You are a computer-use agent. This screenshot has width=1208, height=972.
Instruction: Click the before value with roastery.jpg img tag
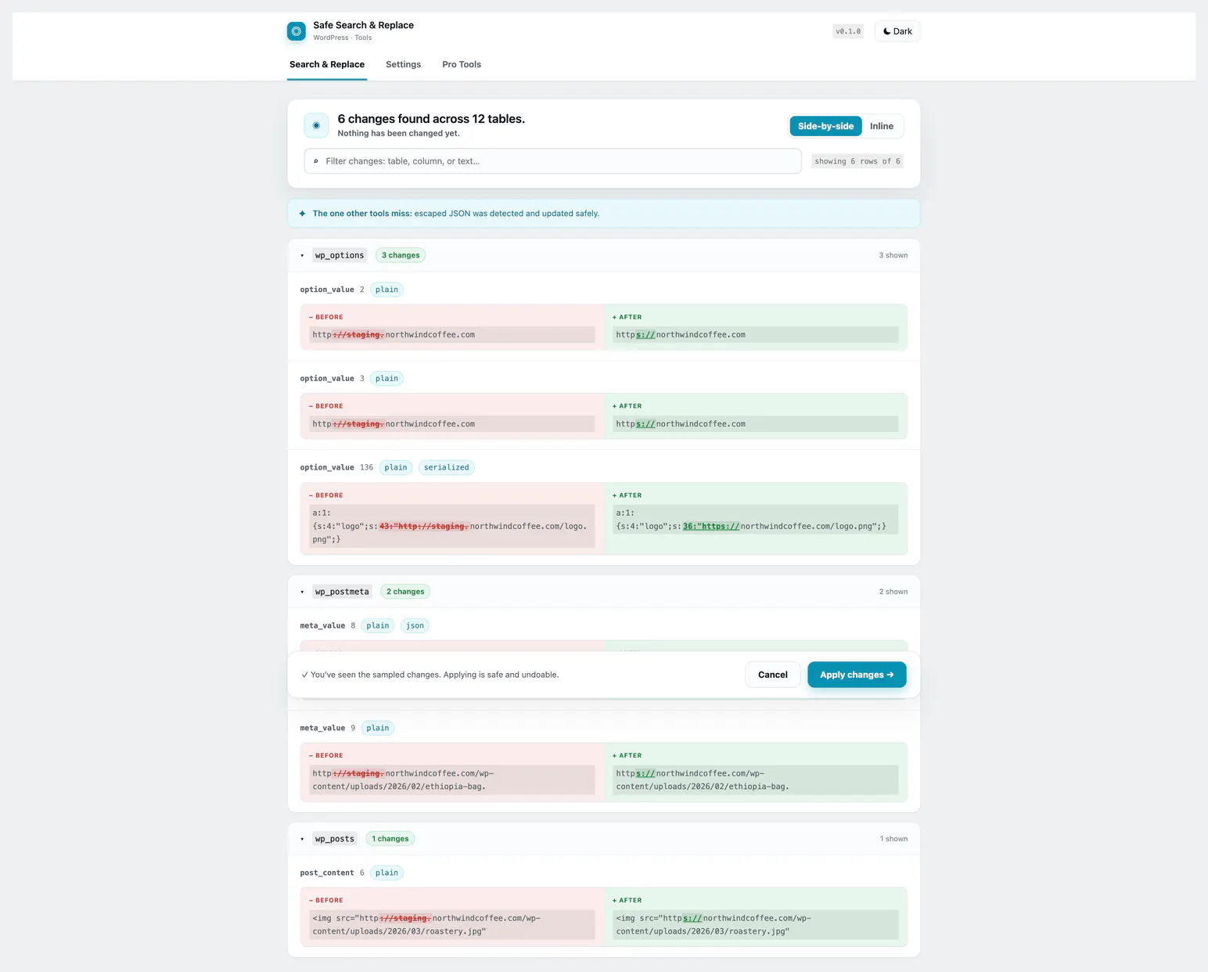(x=452, y=925)
